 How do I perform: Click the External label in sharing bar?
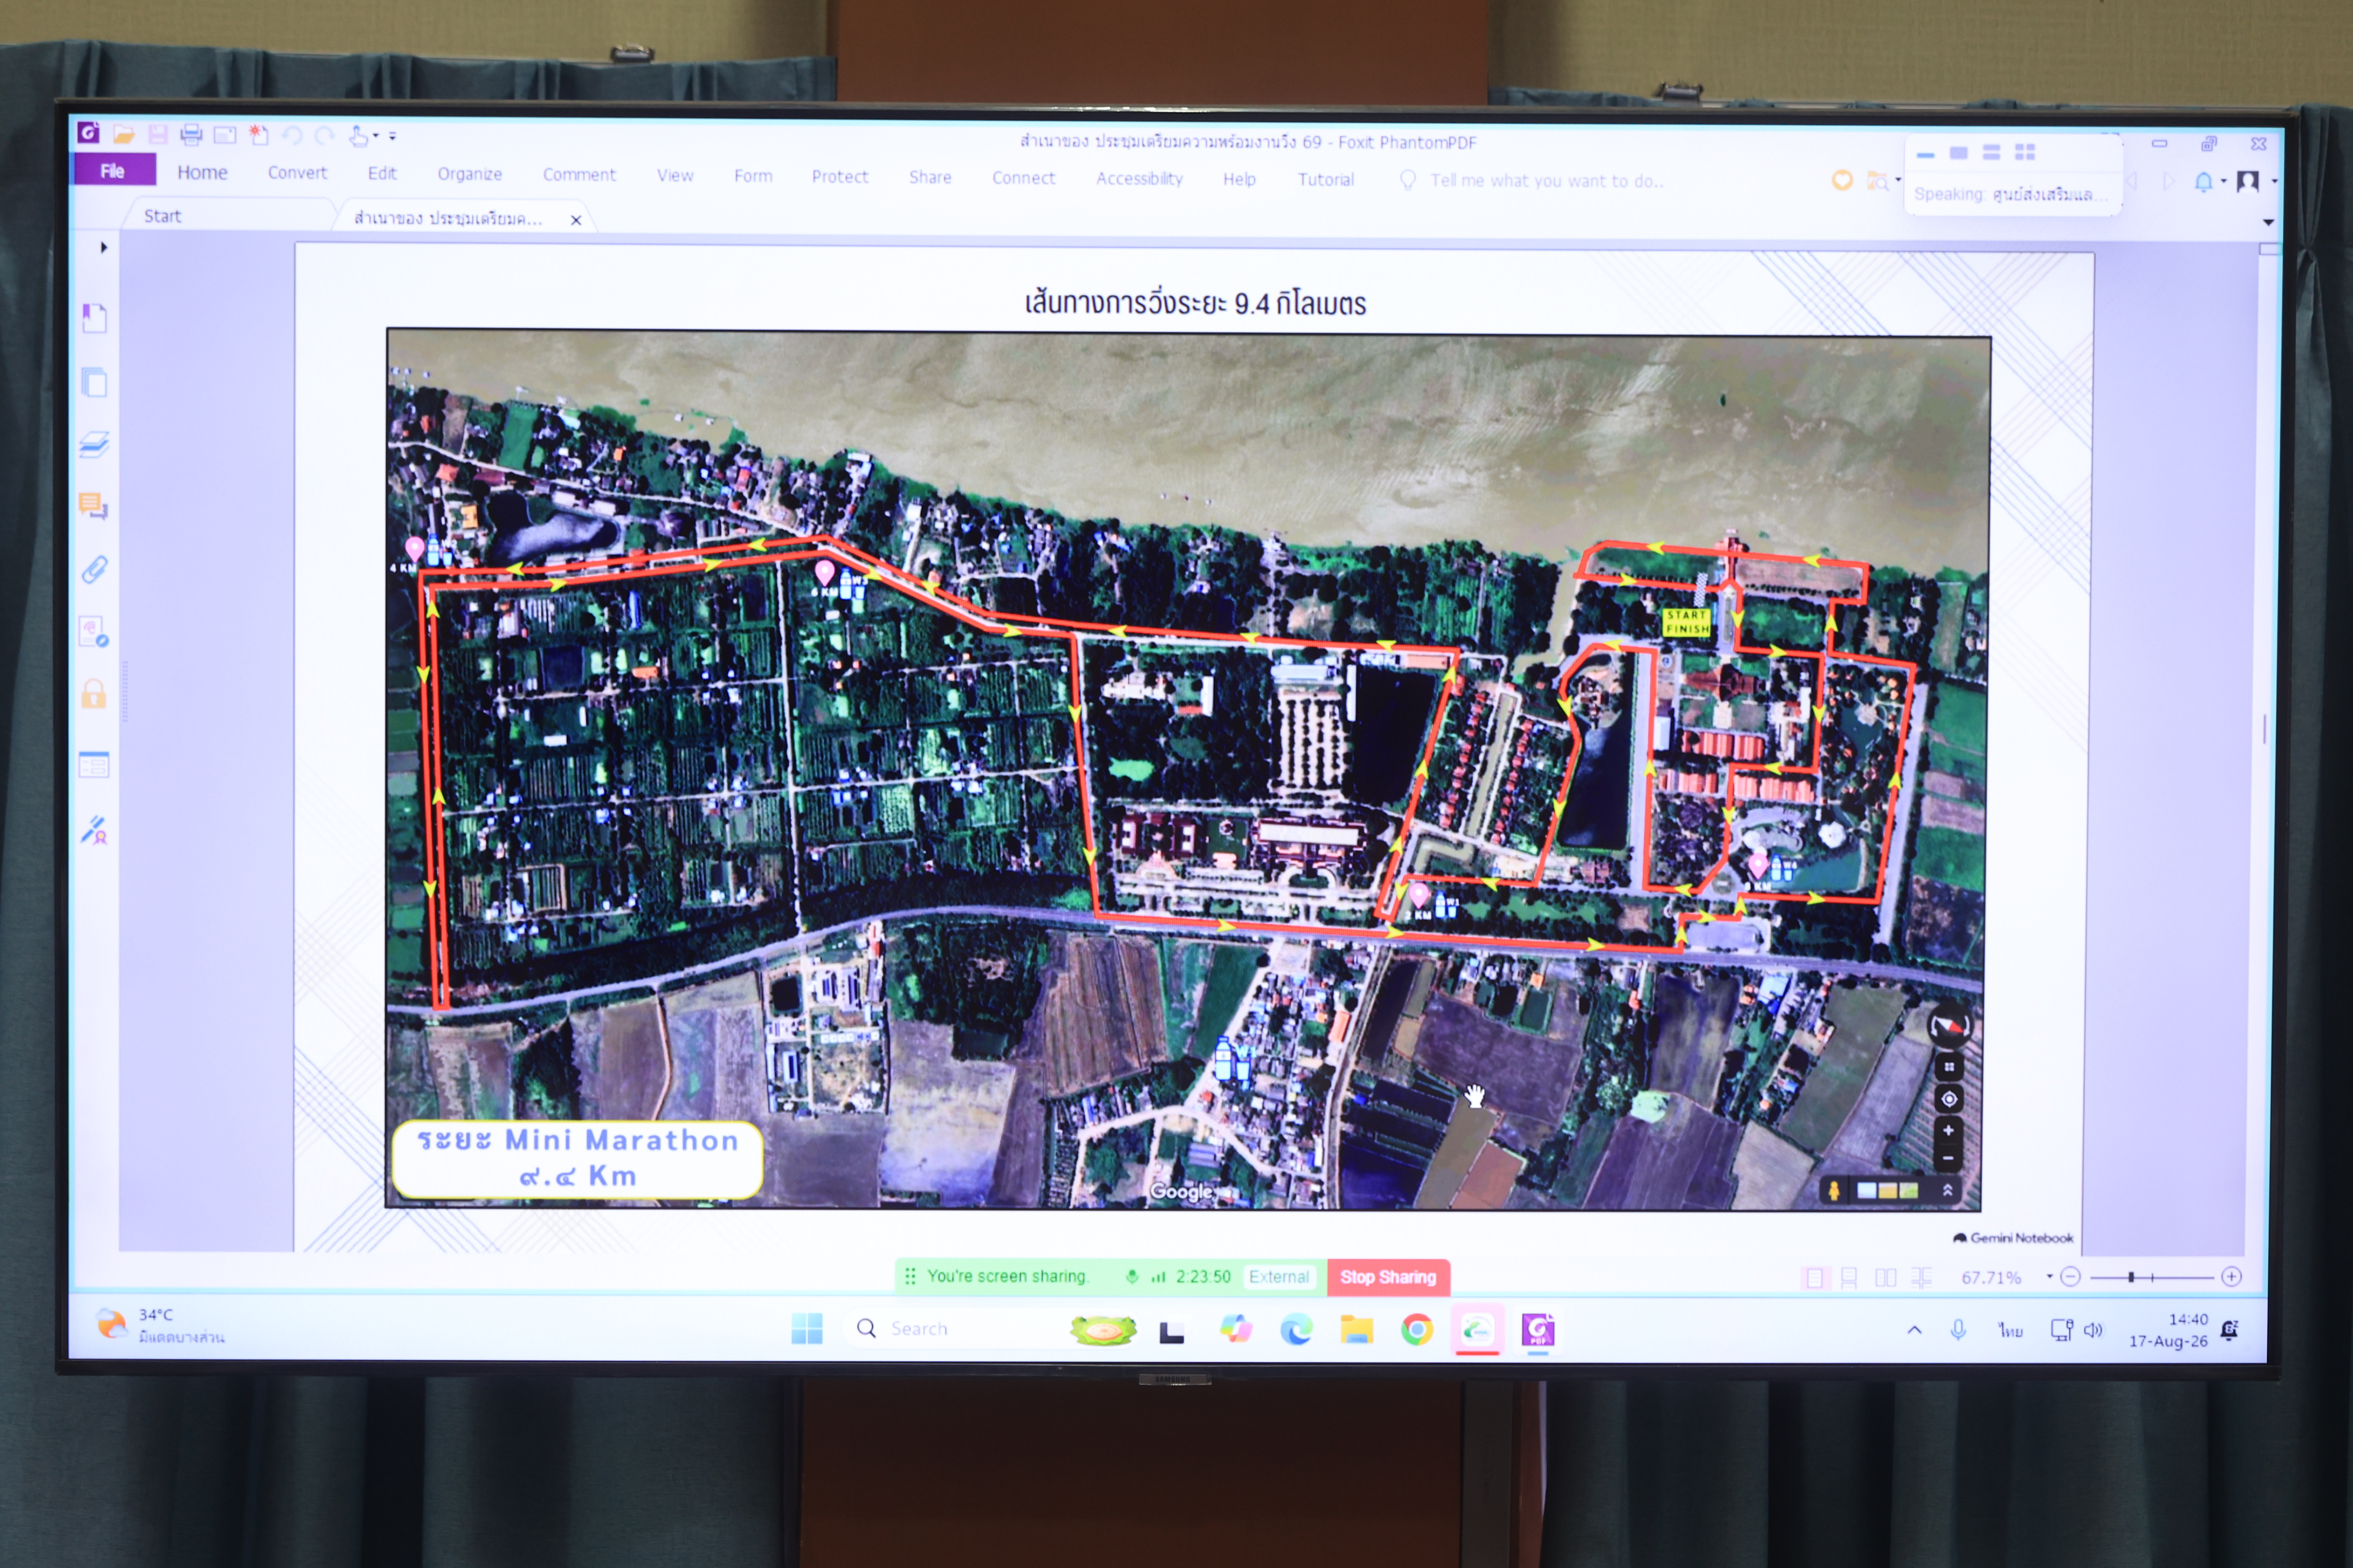tap(1279, 1277)
